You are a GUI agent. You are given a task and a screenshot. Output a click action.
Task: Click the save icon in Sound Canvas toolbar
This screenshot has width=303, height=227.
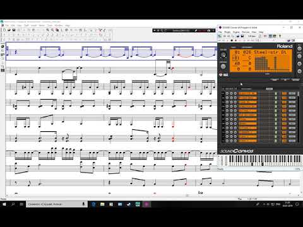[242, 36]
